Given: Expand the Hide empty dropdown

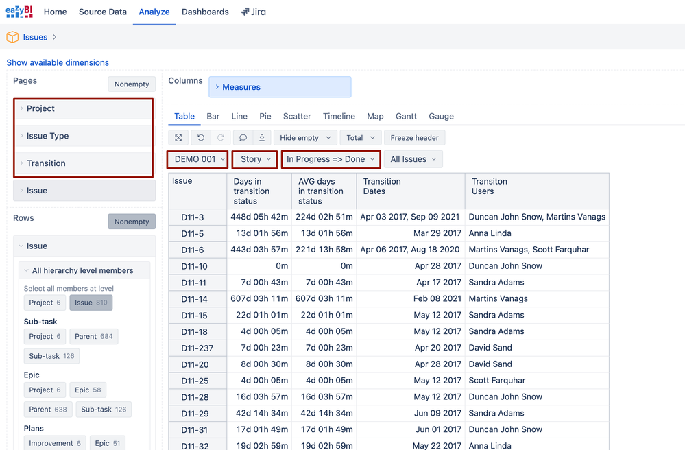Looking at the screenshot, I should pos(305,138).
